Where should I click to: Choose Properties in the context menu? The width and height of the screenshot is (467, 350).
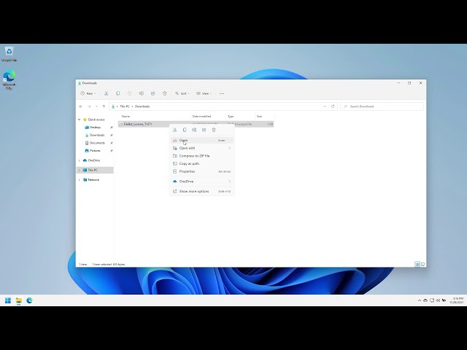click(201, 171)
